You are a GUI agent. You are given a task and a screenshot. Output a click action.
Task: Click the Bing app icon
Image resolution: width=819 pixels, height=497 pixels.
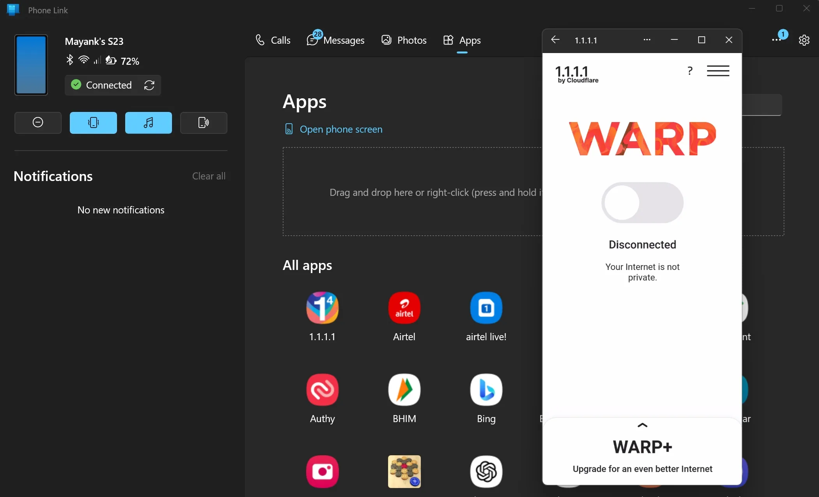pos(486,390)
